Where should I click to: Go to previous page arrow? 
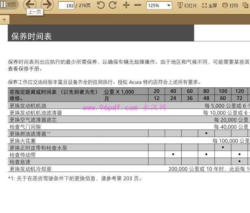30,5
